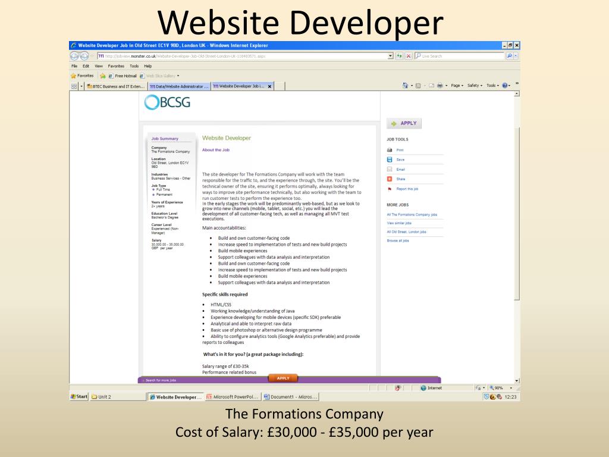The image size is (609, 457).
Task: Click the Windows Start button
Action: point(79,397)
